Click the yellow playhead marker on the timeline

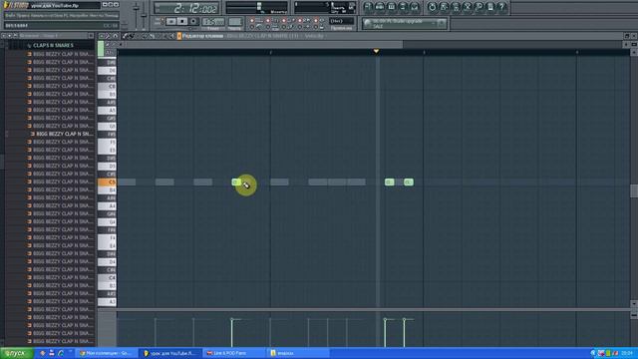(x=376, y=51)
